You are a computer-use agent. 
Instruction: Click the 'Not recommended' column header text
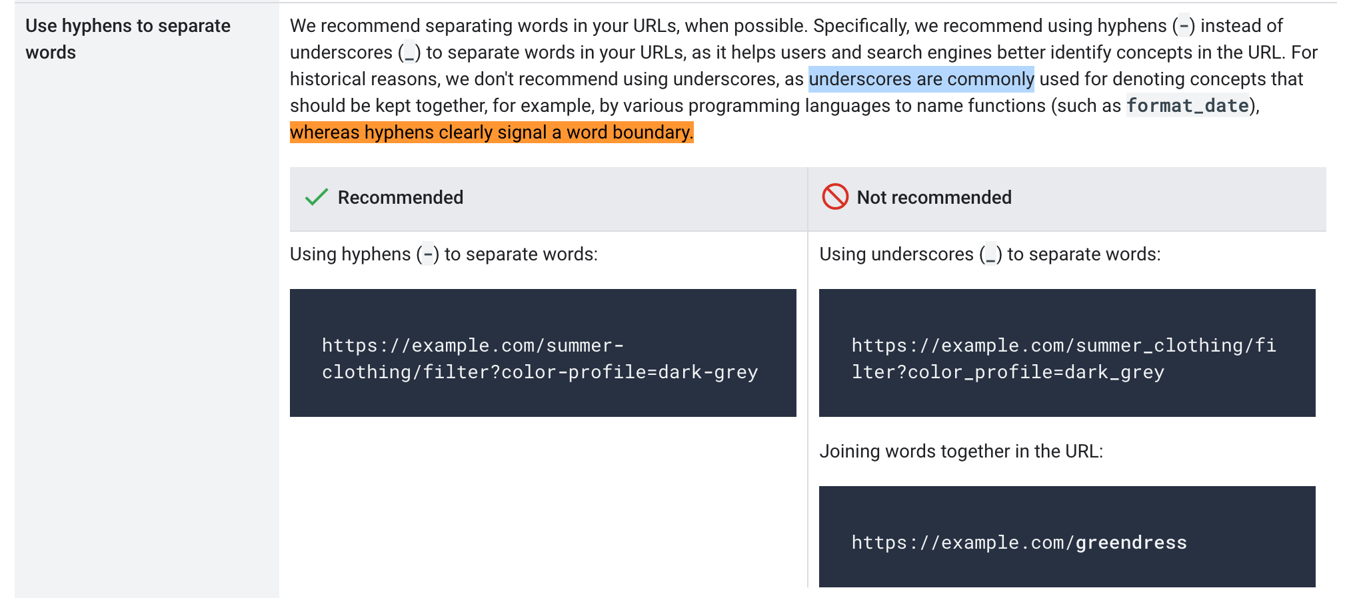coord(934,197)
